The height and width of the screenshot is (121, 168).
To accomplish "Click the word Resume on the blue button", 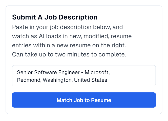I will [101, 100].
